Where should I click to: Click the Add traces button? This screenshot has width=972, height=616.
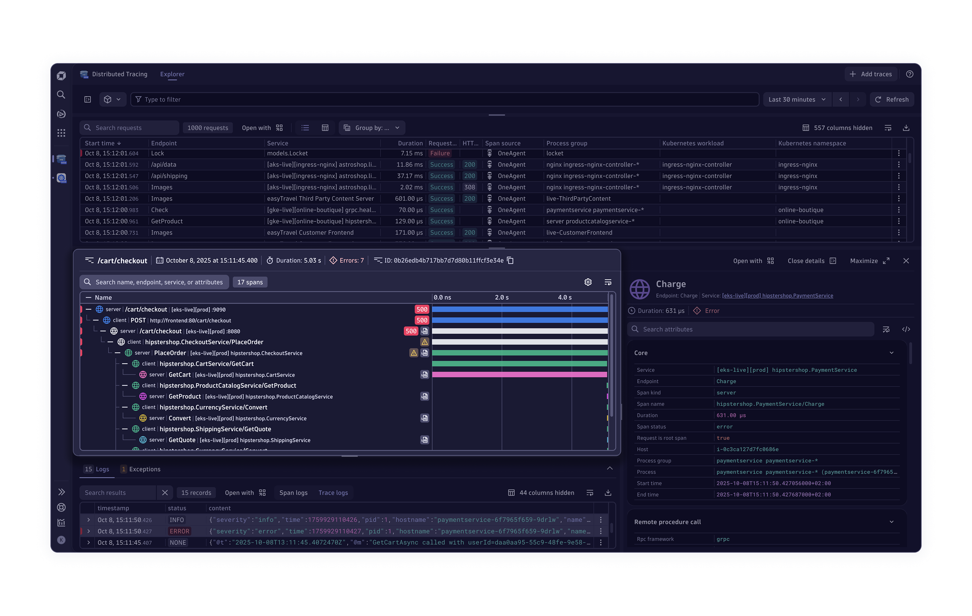pyautogui.click(x=871, y=74)
